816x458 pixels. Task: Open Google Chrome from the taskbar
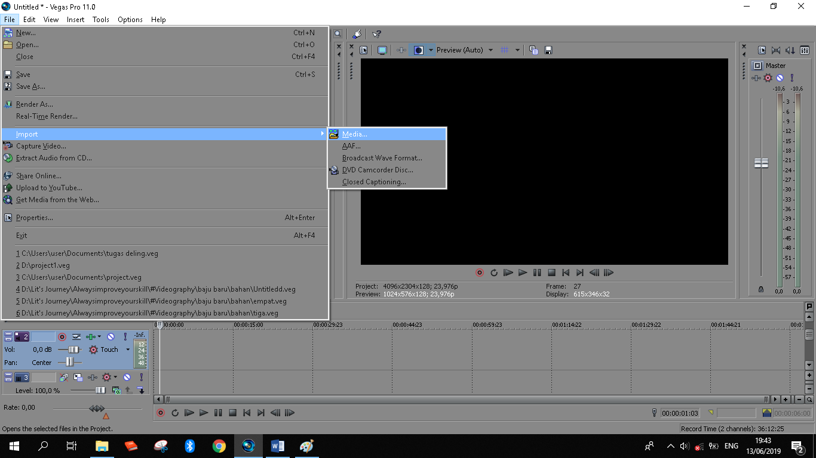click(219, 445)
